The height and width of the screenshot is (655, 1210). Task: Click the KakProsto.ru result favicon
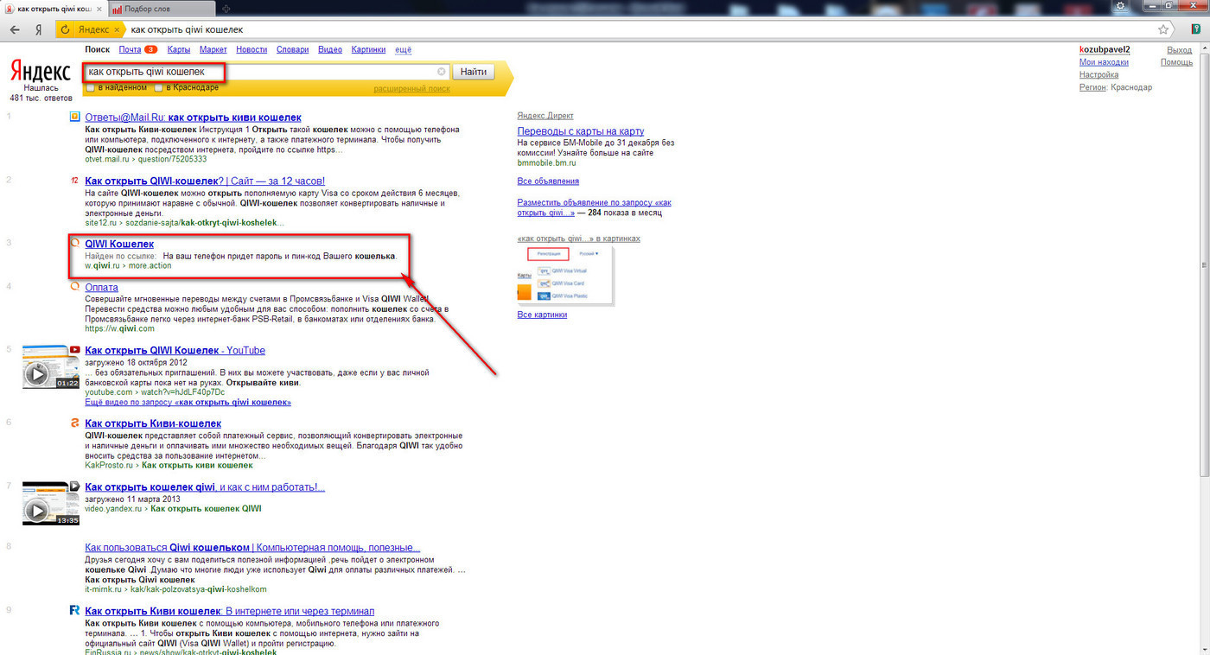coord(75,423)
